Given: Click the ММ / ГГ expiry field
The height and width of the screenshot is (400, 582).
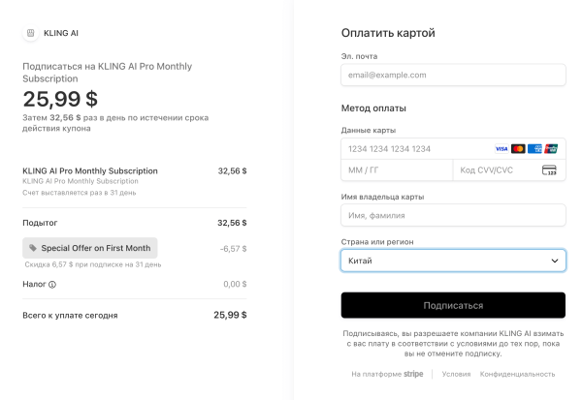Looking at the screenshot, I should pyautogui.click(x=396, y=170).
